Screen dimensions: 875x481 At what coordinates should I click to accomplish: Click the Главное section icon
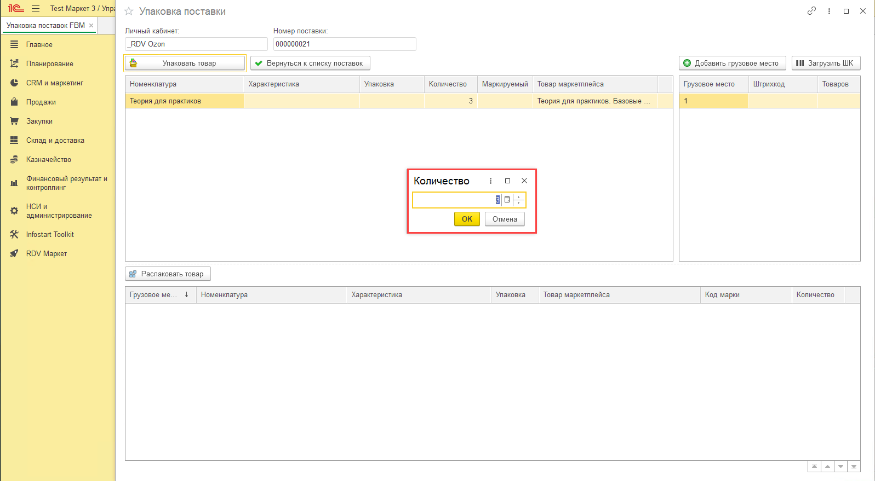[14, 44]
